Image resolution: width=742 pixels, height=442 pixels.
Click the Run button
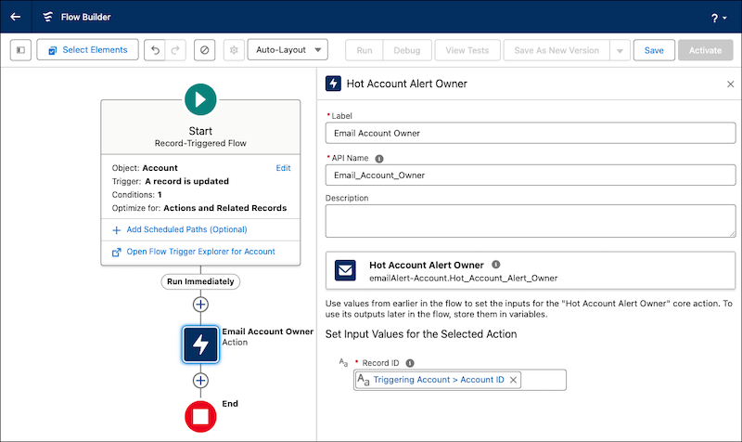point(365,50)
